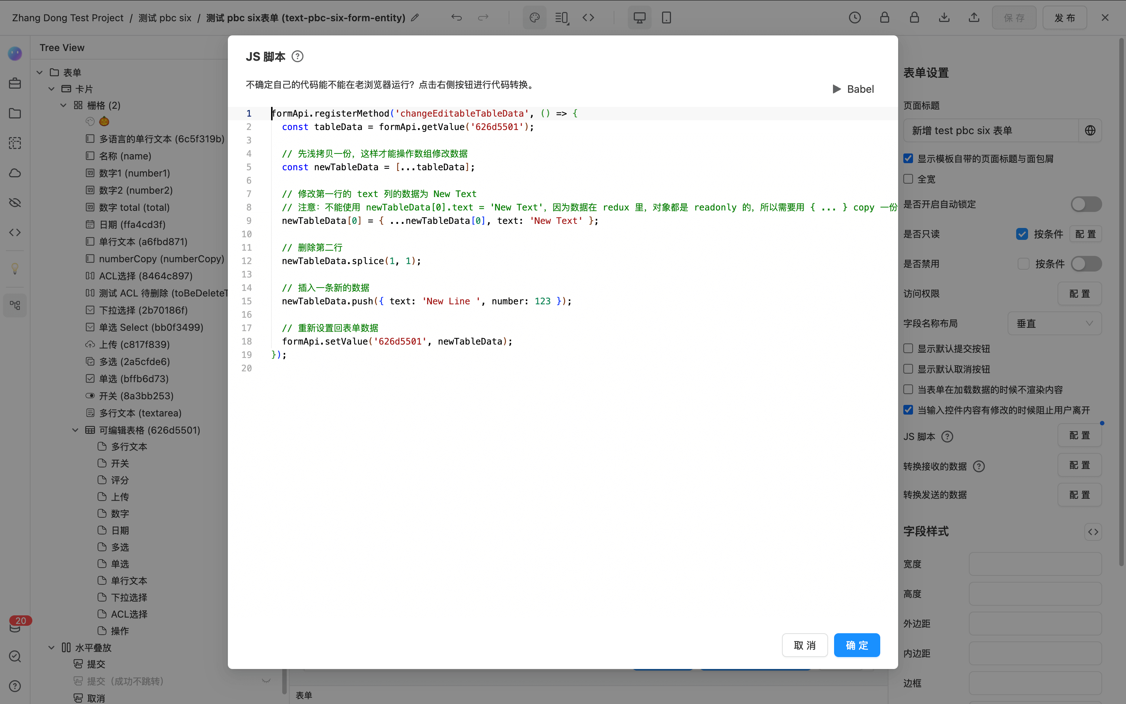
Task: Click the dashed selection icon in sidebar
Action: point(15,143)
